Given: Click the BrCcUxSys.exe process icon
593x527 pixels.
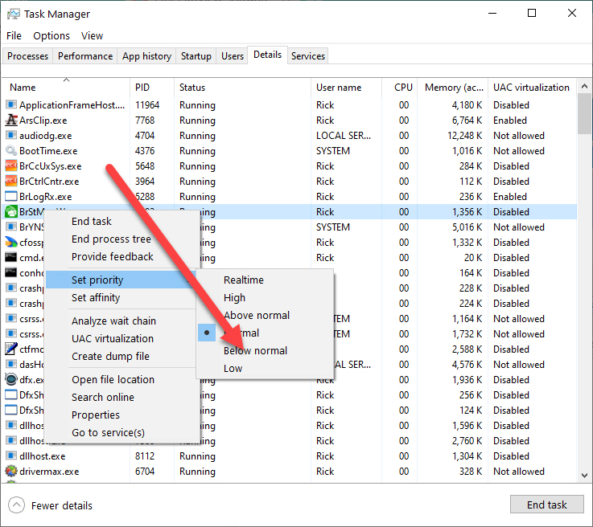Looking at the screenshot, I should coord(11,166).
